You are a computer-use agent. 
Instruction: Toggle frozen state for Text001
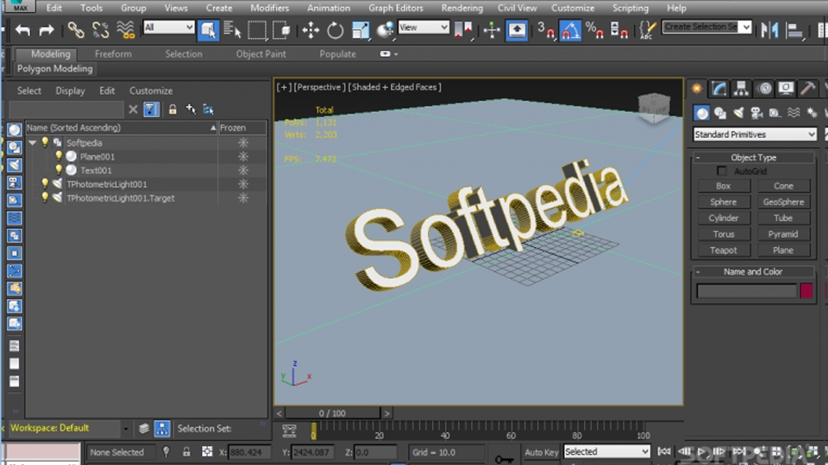(243, 170)
